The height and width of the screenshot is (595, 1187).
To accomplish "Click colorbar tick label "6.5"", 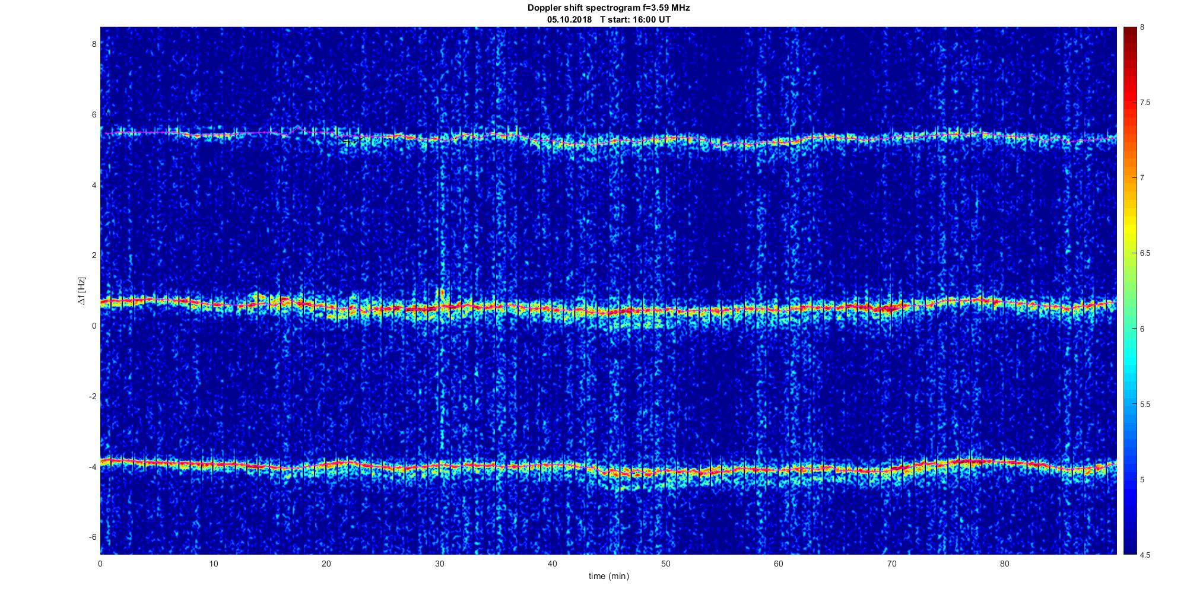I will [x=1145, y=253].
